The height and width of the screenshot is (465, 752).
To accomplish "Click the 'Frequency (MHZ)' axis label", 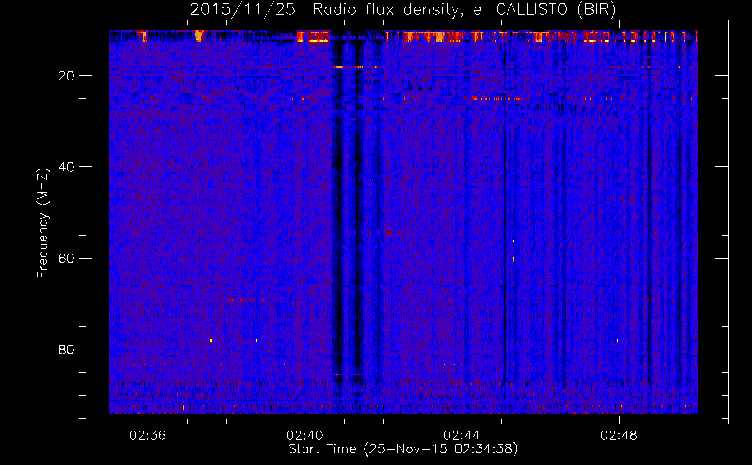I will pos(43,223).
